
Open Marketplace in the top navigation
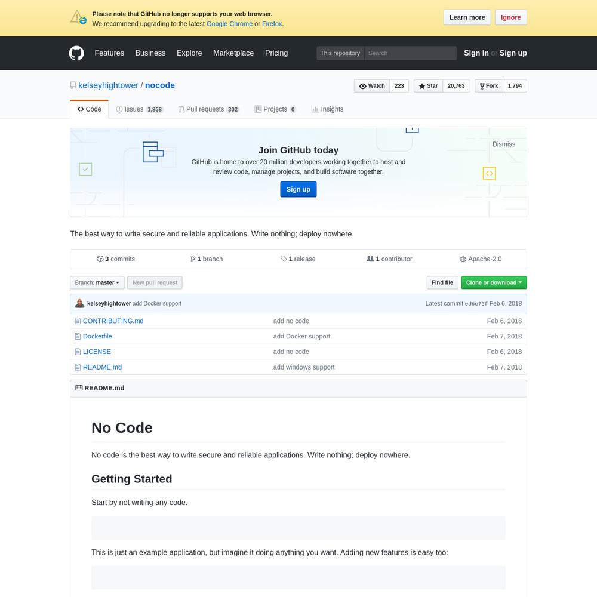click(233, 53)
